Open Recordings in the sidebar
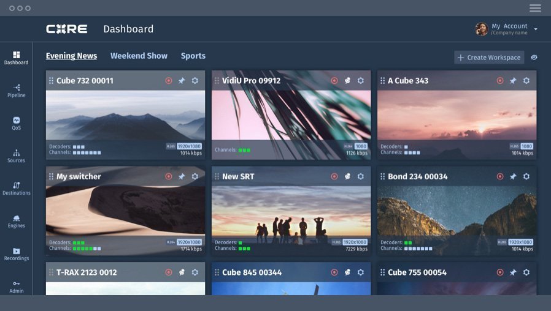This screenshot has height=311, width=551. (16, 254)
